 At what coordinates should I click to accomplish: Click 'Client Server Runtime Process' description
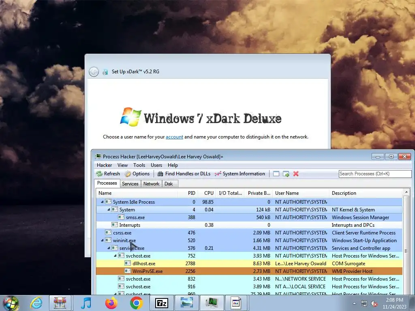[x=364, y=233]
